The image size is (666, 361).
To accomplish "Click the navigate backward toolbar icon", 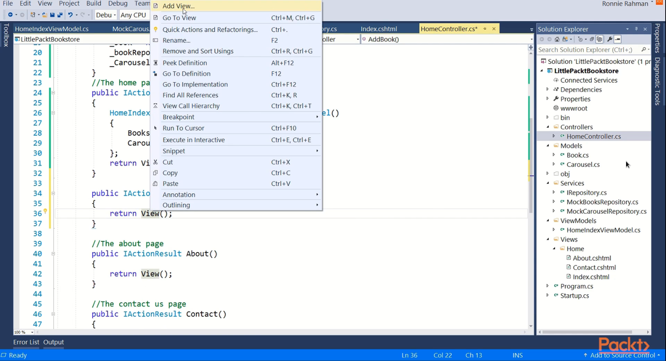I will (10, 14).
